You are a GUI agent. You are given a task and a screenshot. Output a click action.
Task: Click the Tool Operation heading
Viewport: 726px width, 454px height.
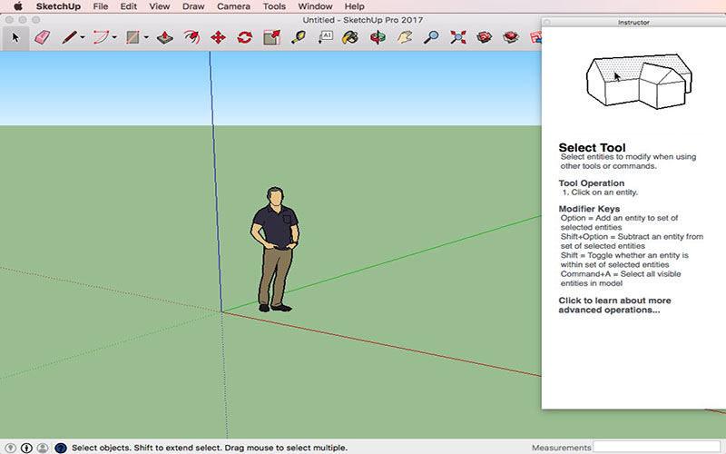pos(592,183)
